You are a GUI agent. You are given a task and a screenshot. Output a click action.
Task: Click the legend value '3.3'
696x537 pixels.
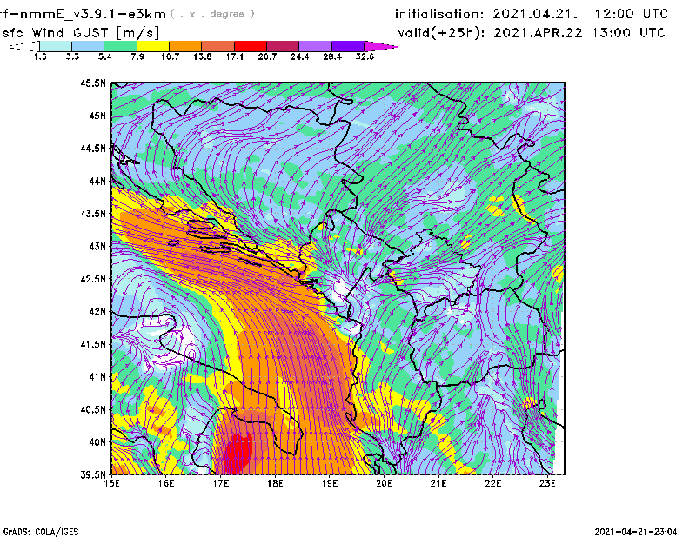(72, 56)
